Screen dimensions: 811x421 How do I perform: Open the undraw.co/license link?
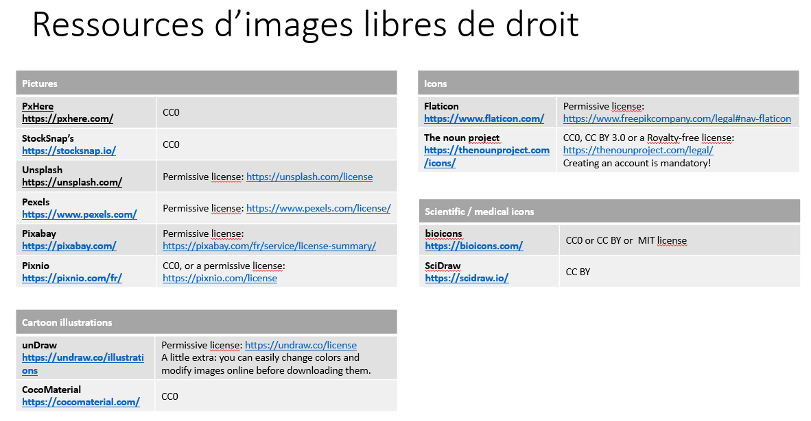coord(301,345)
